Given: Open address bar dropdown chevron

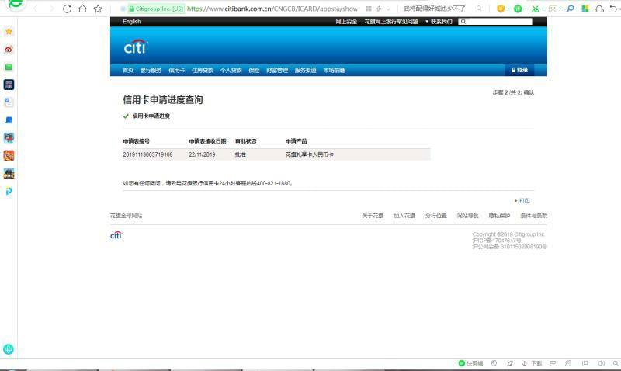Looking at the screenshot, I should (388, 9).
